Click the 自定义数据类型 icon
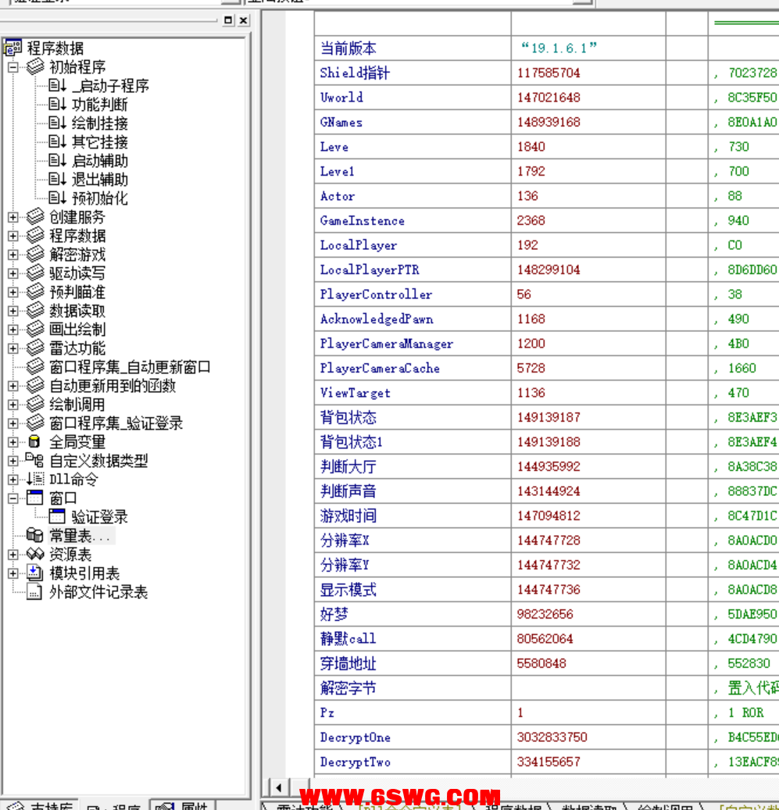779x810 pixels. point(34,460)
